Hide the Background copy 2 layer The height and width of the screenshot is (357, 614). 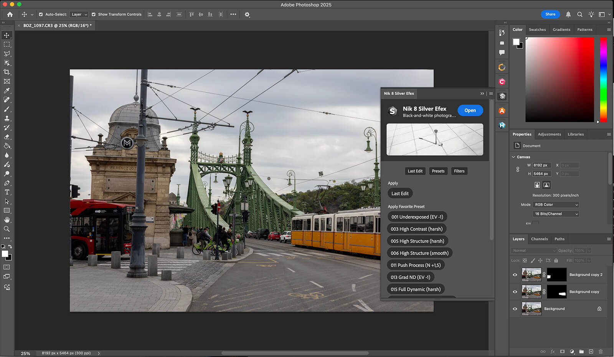pos(515,275)
